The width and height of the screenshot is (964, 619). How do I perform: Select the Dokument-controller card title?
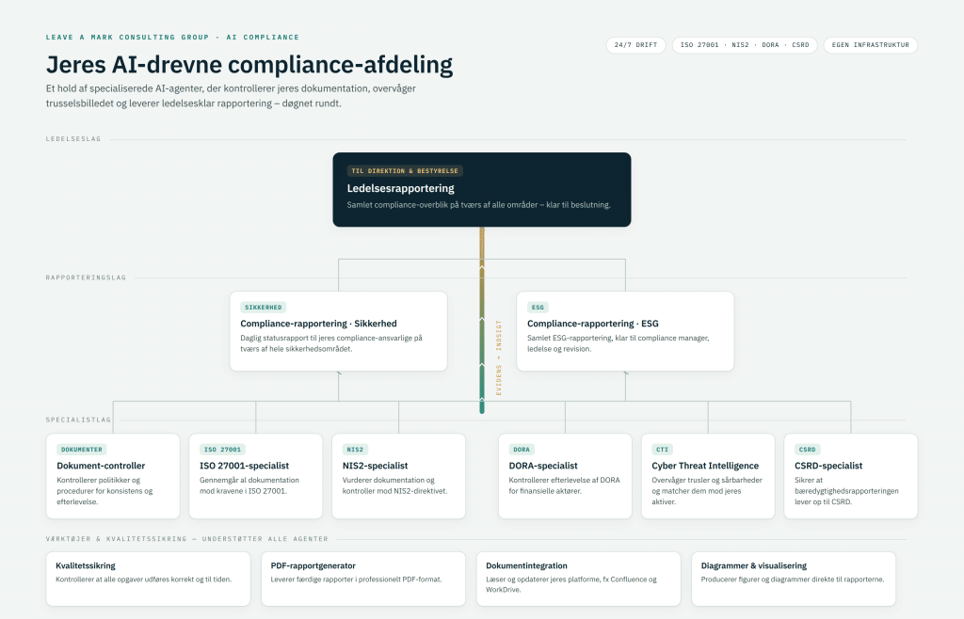click(101, 466)
